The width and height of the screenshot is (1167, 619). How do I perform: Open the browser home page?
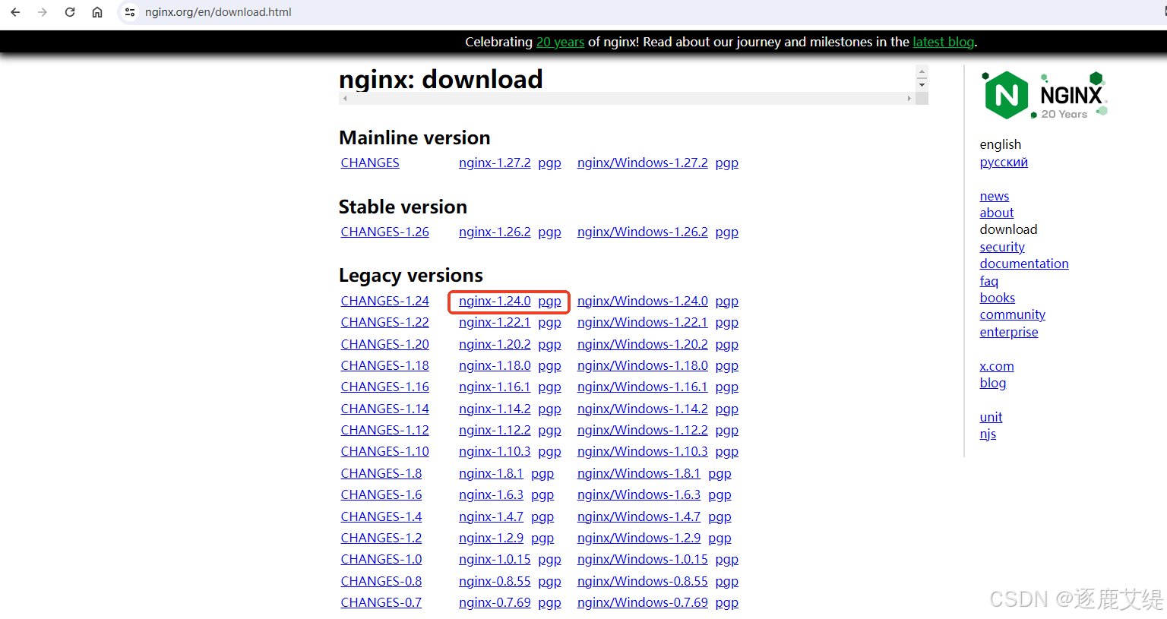coord(97,12)
